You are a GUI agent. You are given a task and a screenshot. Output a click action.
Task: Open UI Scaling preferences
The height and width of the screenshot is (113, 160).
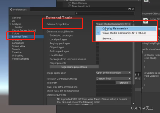18,56
